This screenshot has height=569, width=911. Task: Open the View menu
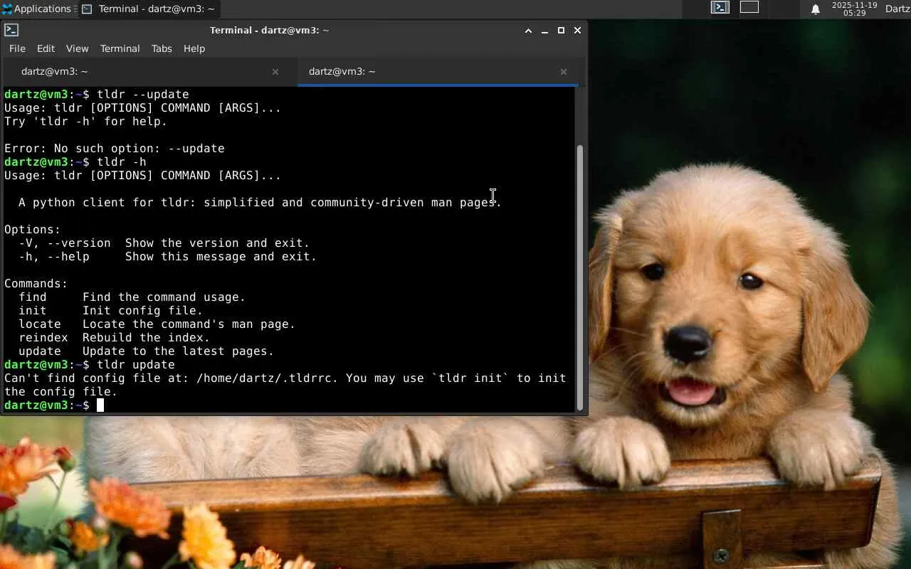point(77,48)
